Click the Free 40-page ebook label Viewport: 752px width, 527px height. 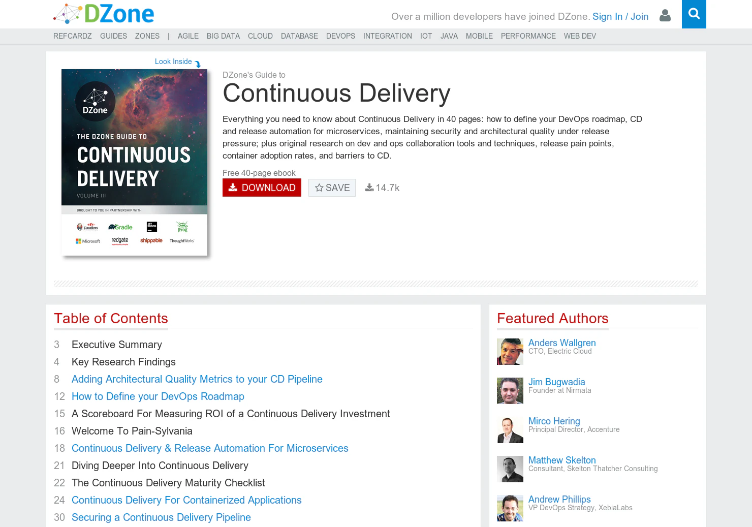point(259,173)
